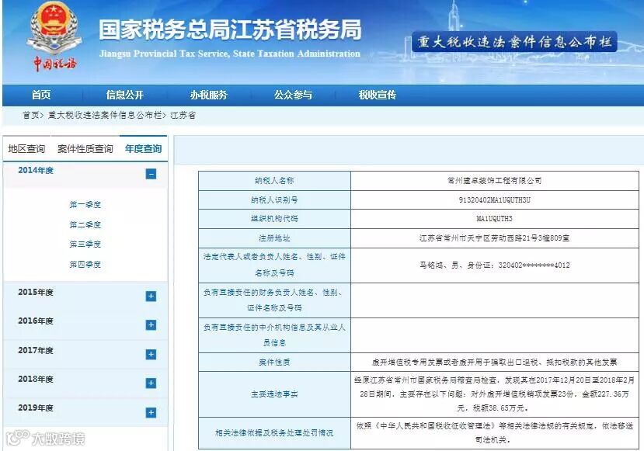Click the 重大税收违法案件信息公布栏 banner
The width and height of the screenshot is (644, 451).
(514, 42)
